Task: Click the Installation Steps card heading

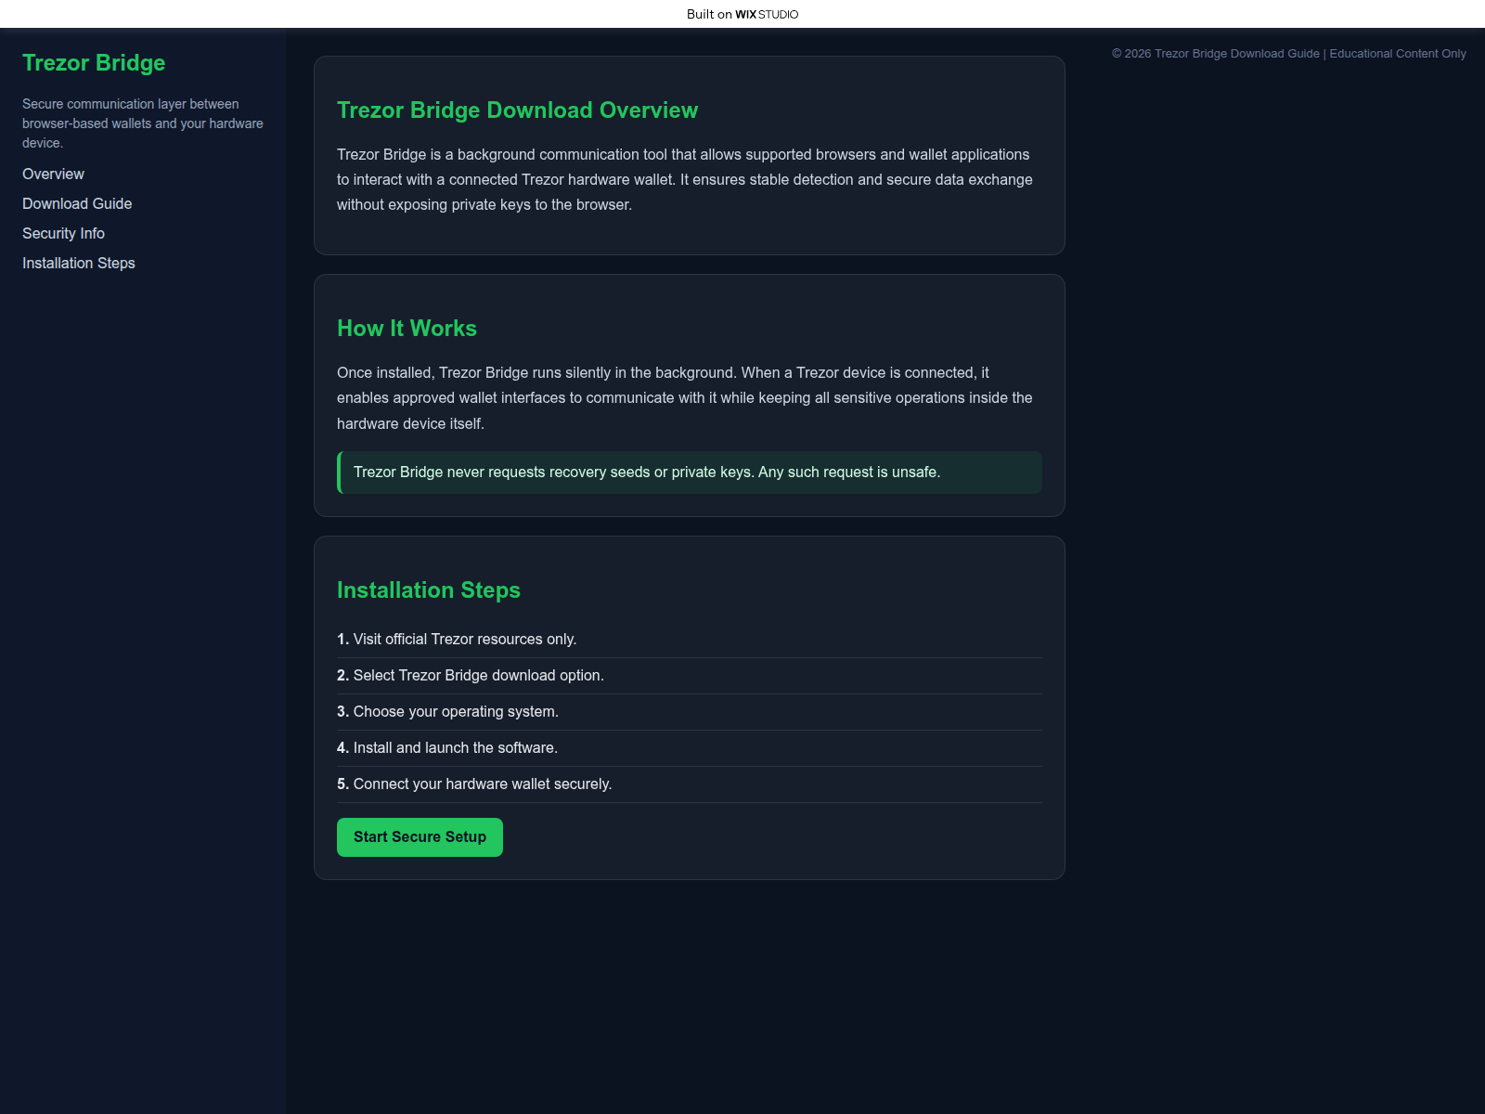Action: coord(429,590)
